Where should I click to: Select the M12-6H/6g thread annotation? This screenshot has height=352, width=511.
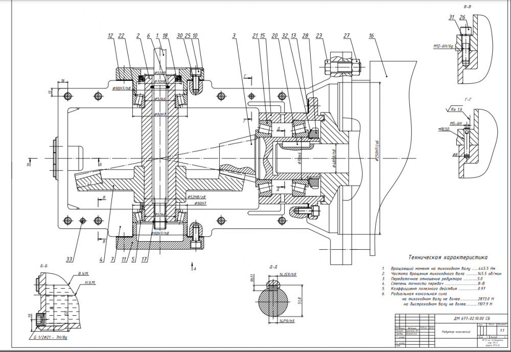443,46
